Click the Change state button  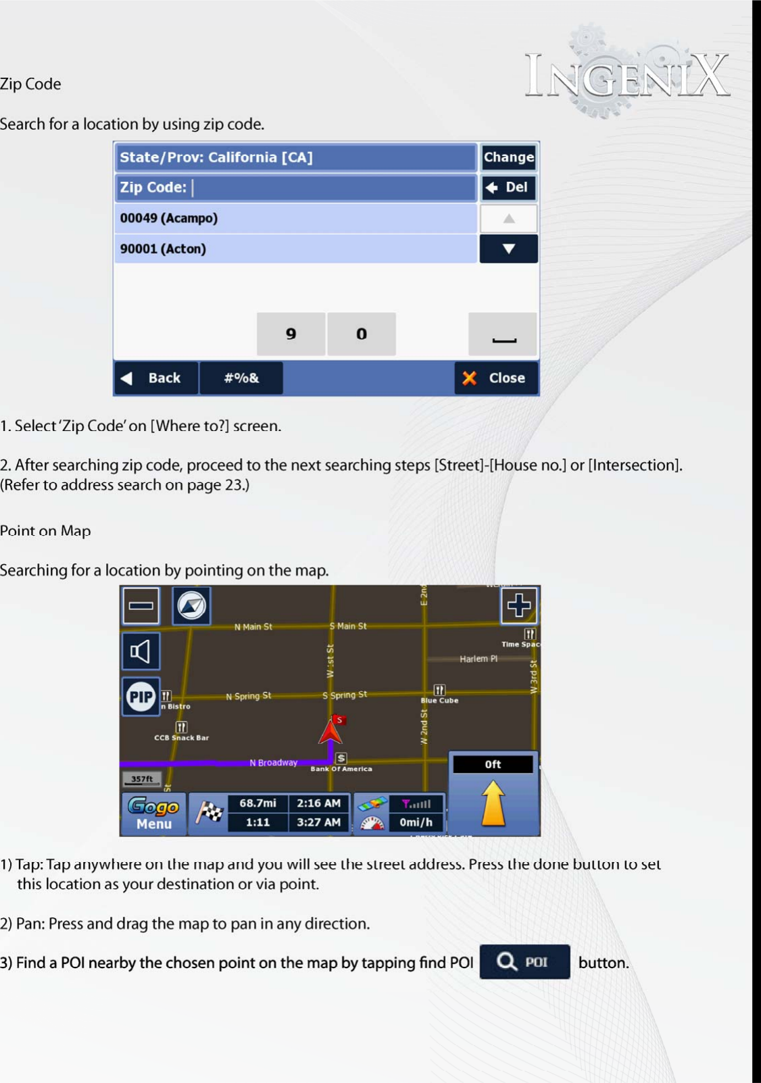coord(508,157)
